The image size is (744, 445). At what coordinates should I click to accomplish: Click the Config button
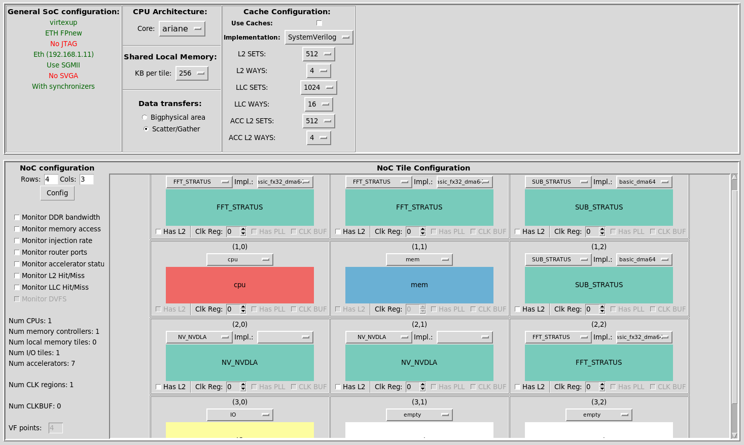click(57, 193)
